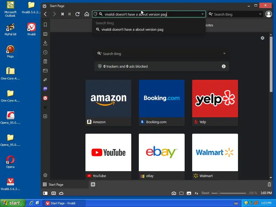The height and width of the screenshot is (207, 276).
Task: Open the toolbar search engine selector icon
Action: pos(211,14)
